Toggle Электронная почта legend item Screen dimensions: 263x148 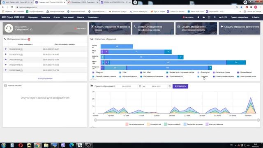tap(247, 76)
